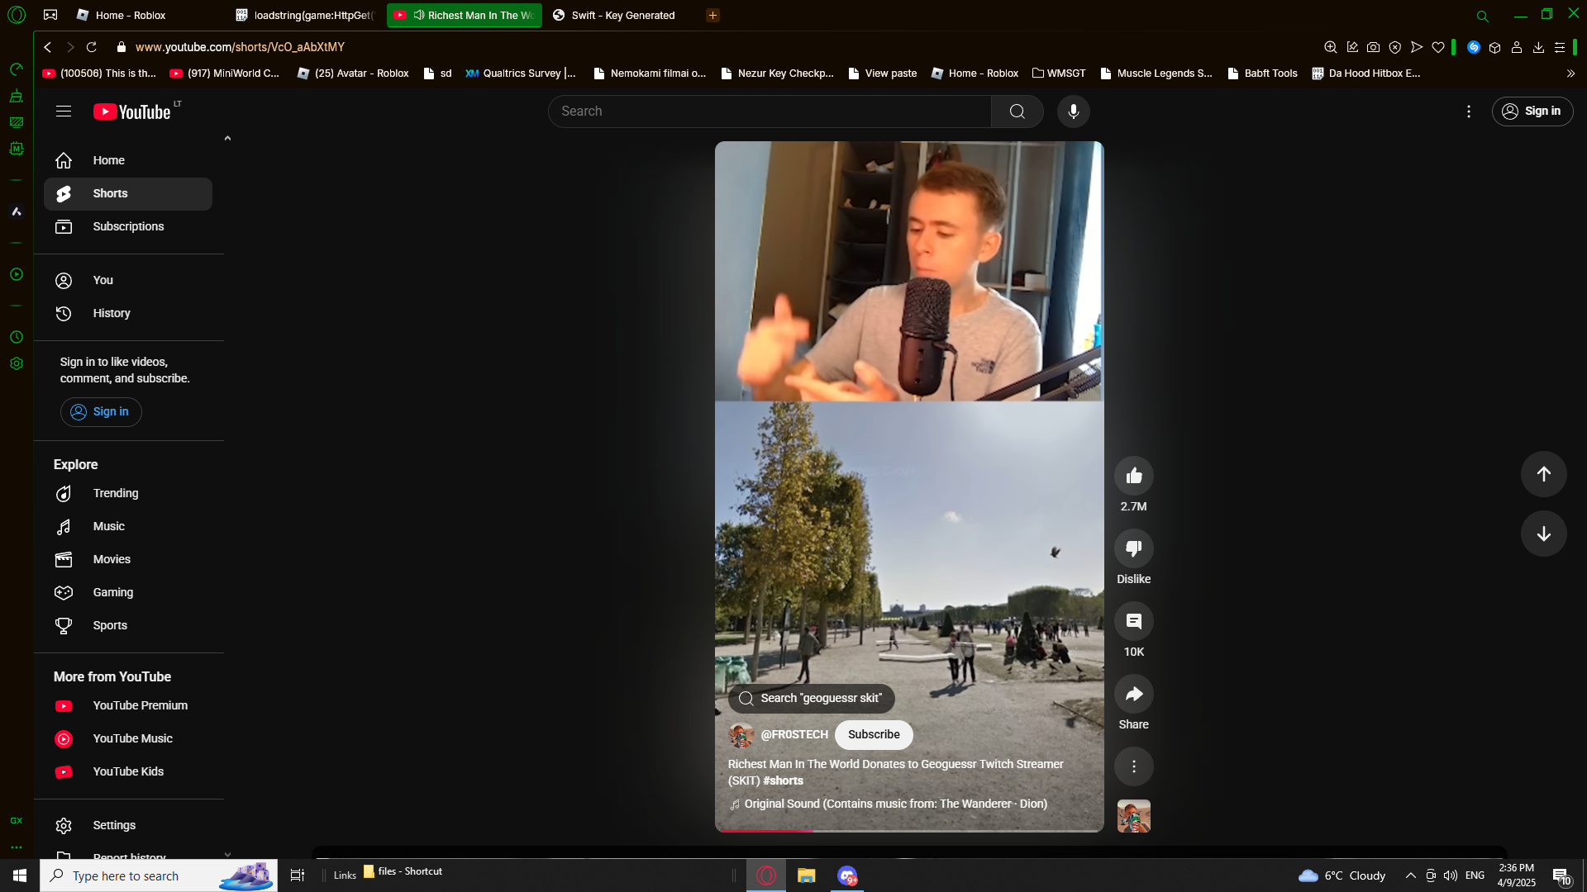Open sidebar history clock icon
The image size is (1587, 892).
(17, 337)
